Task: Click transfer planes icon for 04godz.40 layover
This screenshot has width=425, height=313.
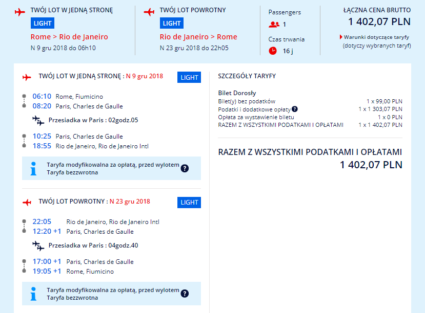Action: [38, 245]
